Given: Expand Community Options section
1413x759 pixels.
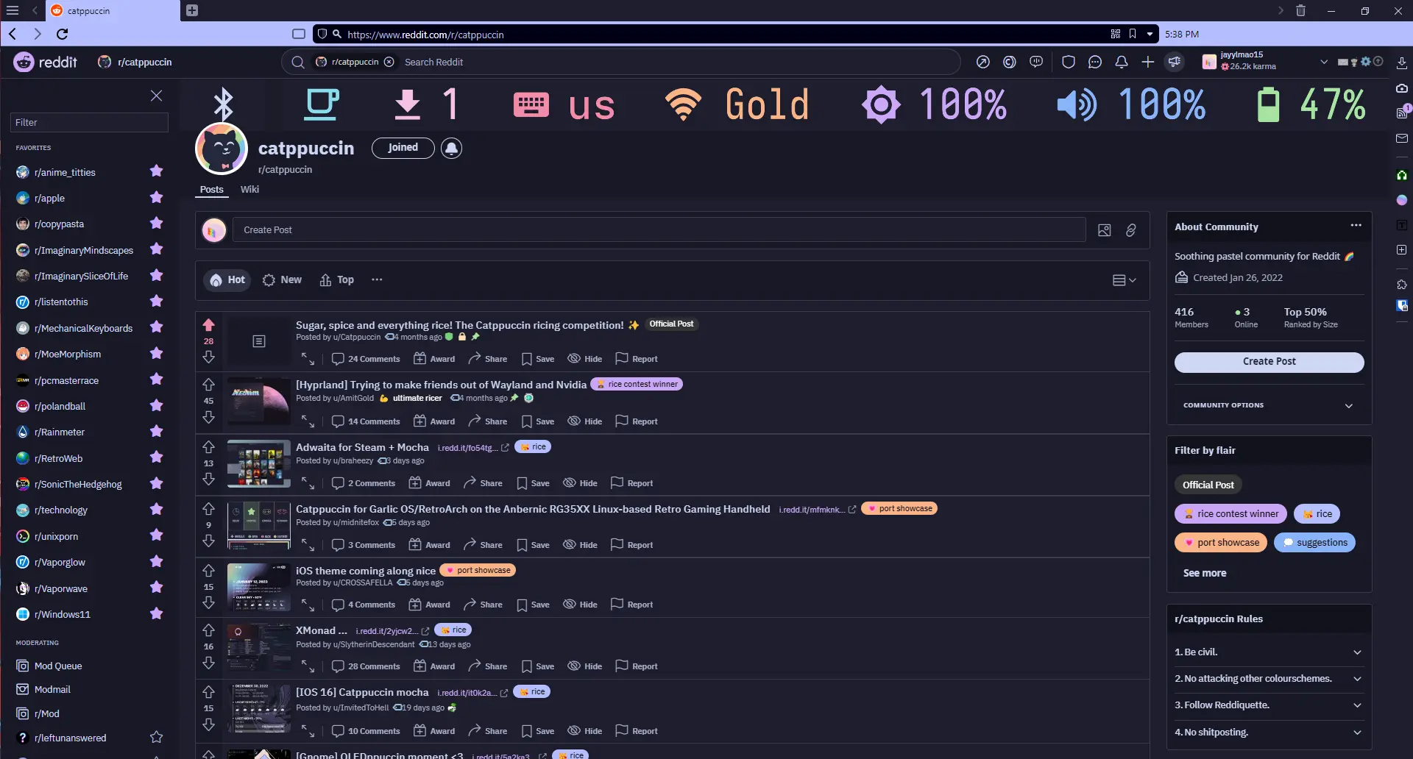Looking at the screenshot, I should [1269, 405].
